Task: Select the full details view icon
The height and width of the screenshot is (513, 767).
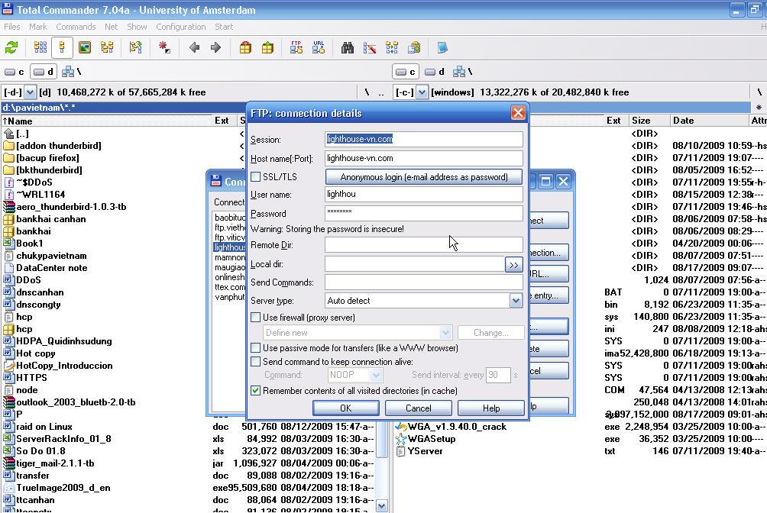Action: click(x=62, y=47)
